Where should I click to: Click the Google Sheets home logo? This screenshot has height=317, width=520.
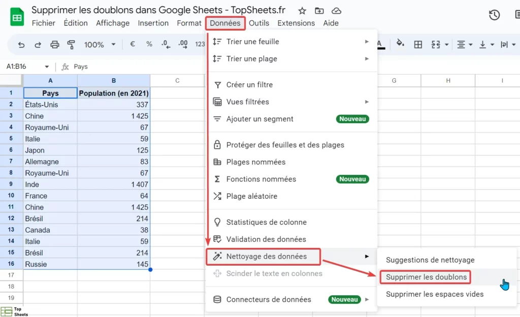tap(17, 17)
